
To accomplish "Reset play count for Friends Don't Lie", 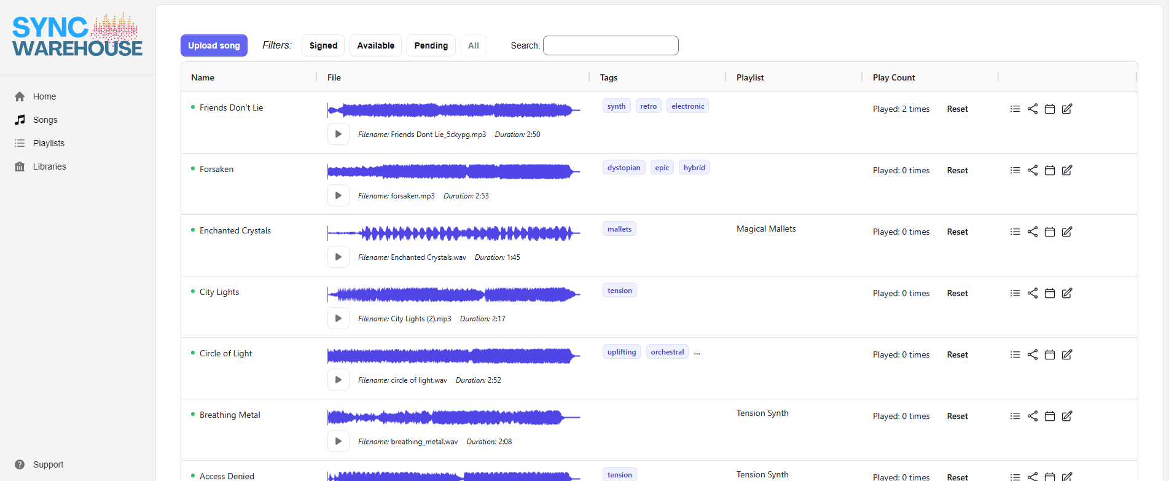I will 957,109.
